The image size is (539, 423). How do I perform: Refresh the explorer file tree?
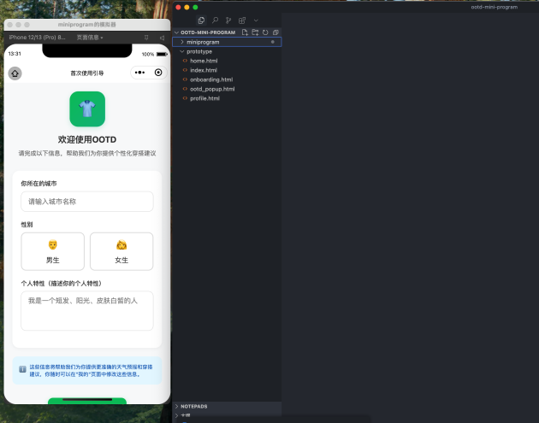point(265,32)
